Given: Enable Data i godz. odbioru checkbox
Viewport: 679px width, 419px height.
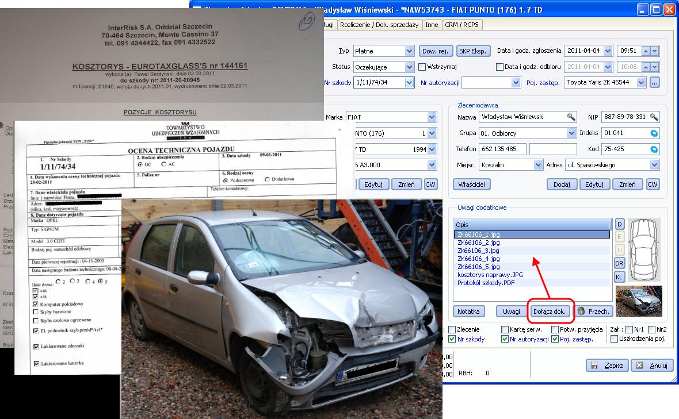Looking at the screenshot, I should tap(499, 67).
